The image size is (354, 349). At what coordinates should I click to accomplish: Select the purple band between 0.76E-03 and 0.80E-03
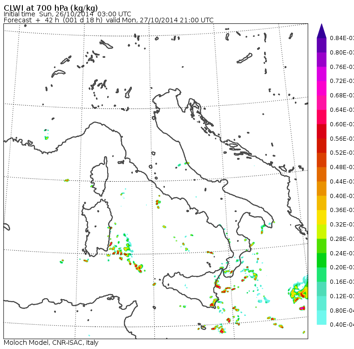pos(321,60)
